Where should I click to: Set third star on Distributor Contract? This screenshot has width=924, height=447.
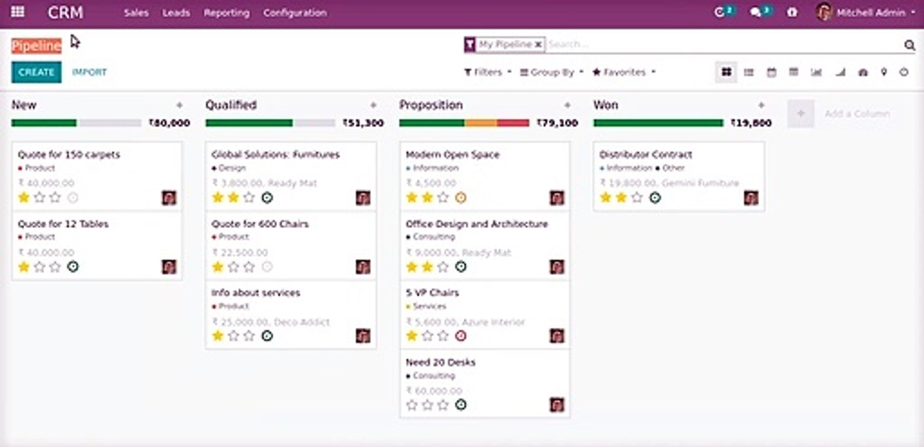pos(637,198)
